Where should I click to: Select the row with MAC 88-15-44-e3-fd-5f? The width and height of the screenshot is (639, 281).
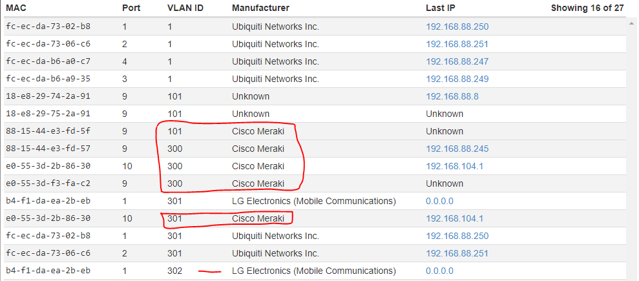tap(48, 131)
